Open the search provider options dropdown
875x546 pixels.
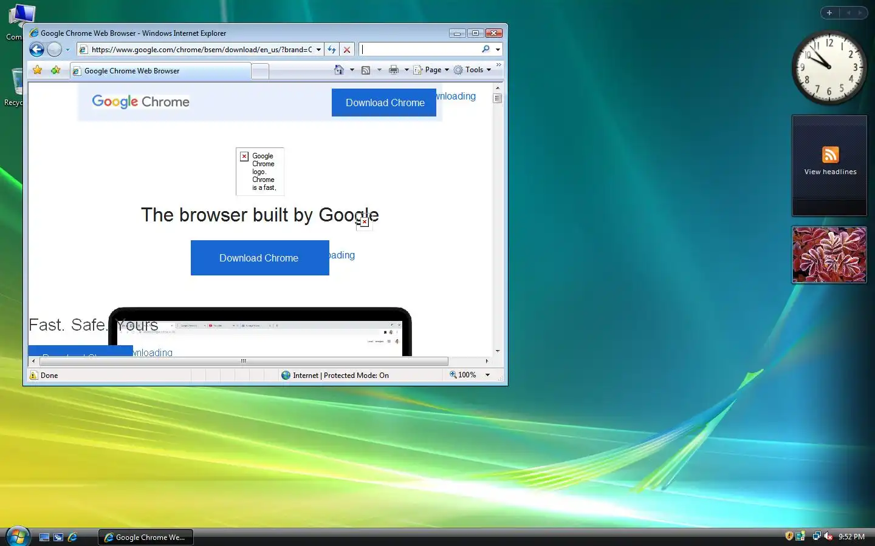[x=498, y=50]
